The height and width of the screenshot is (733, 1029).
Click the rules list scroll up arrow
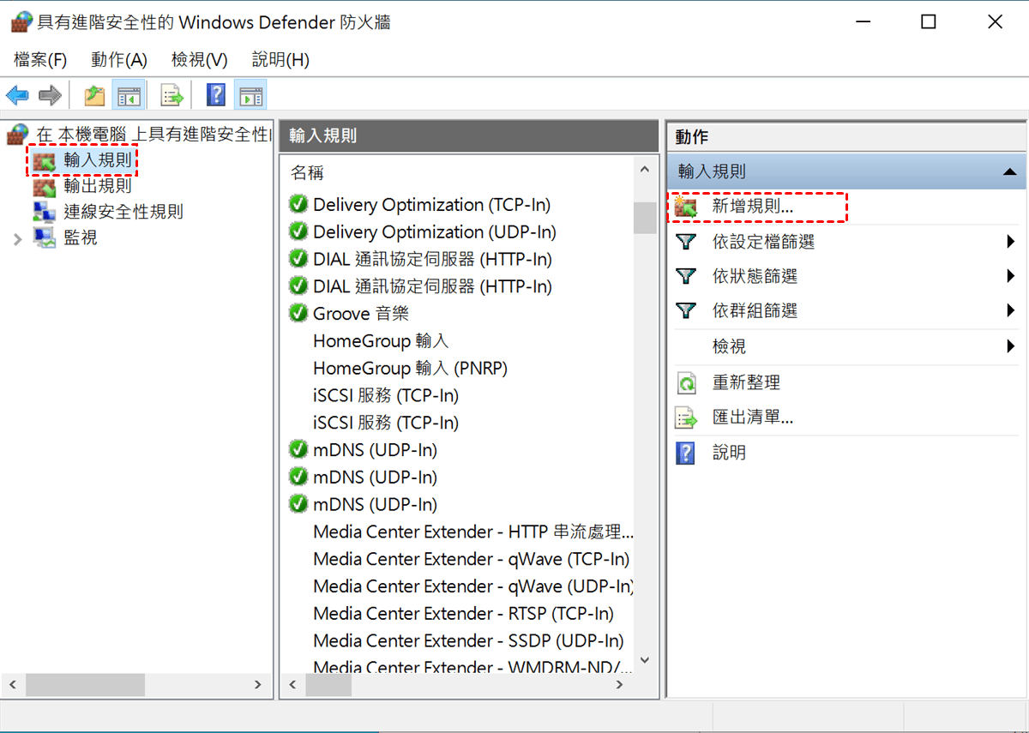[645, 171]
